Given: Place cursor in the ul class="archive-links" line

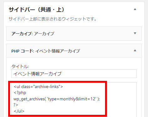Looking at the screenshot, I should click(x=38, y=87).
